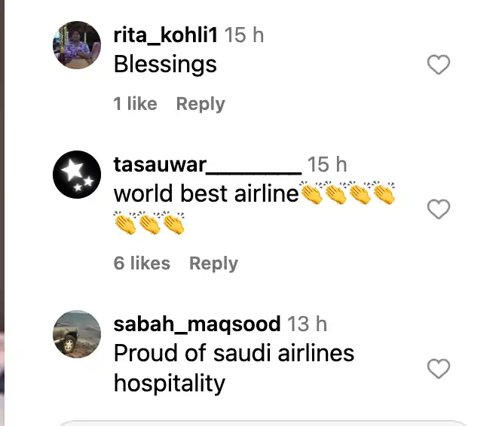Visit tasauwar_________ username link
Image resolution: width=496 pixels, height=426 pixels.
[x=207, y=165]
